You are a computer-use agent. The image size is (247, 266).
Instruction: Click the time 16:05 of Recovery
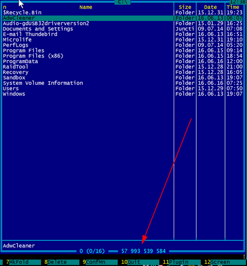click(234, 72)
